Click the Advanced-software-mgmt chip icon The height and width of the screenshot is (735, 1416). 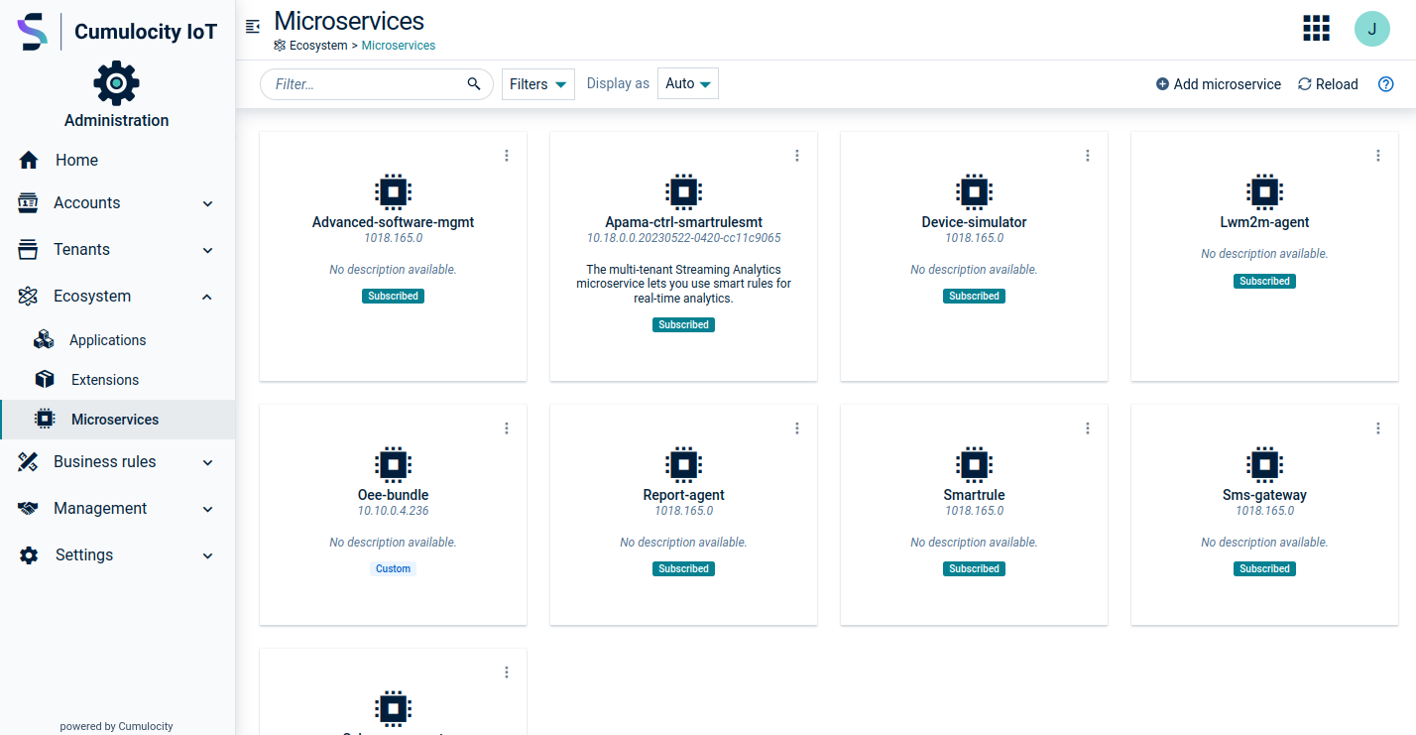(394, 190)
